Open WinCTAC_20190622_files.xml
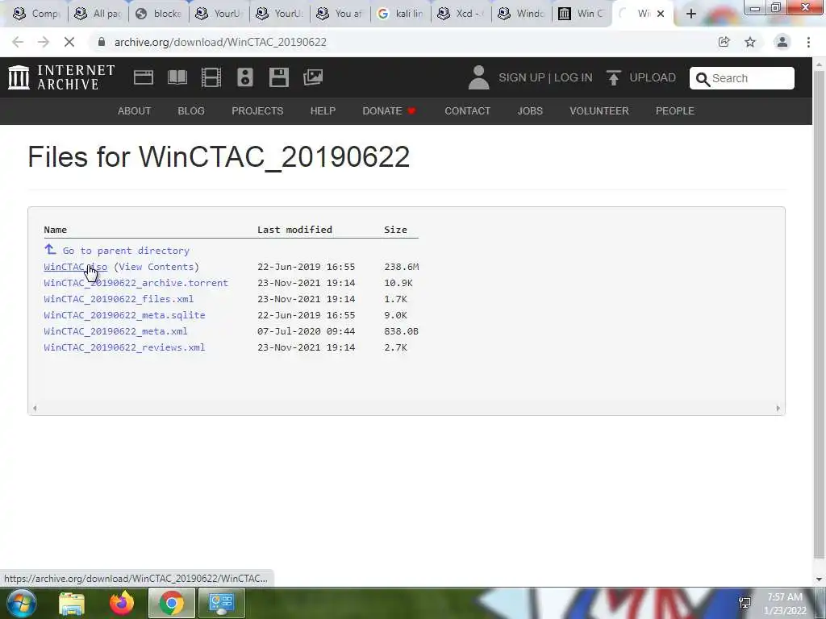 pyautogui.click(x=119, y=299)
